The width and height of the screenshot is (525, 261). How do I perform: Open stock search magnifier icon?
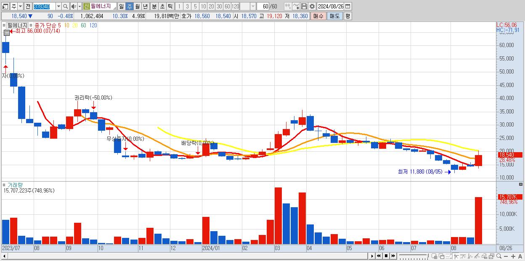[66, 6]
